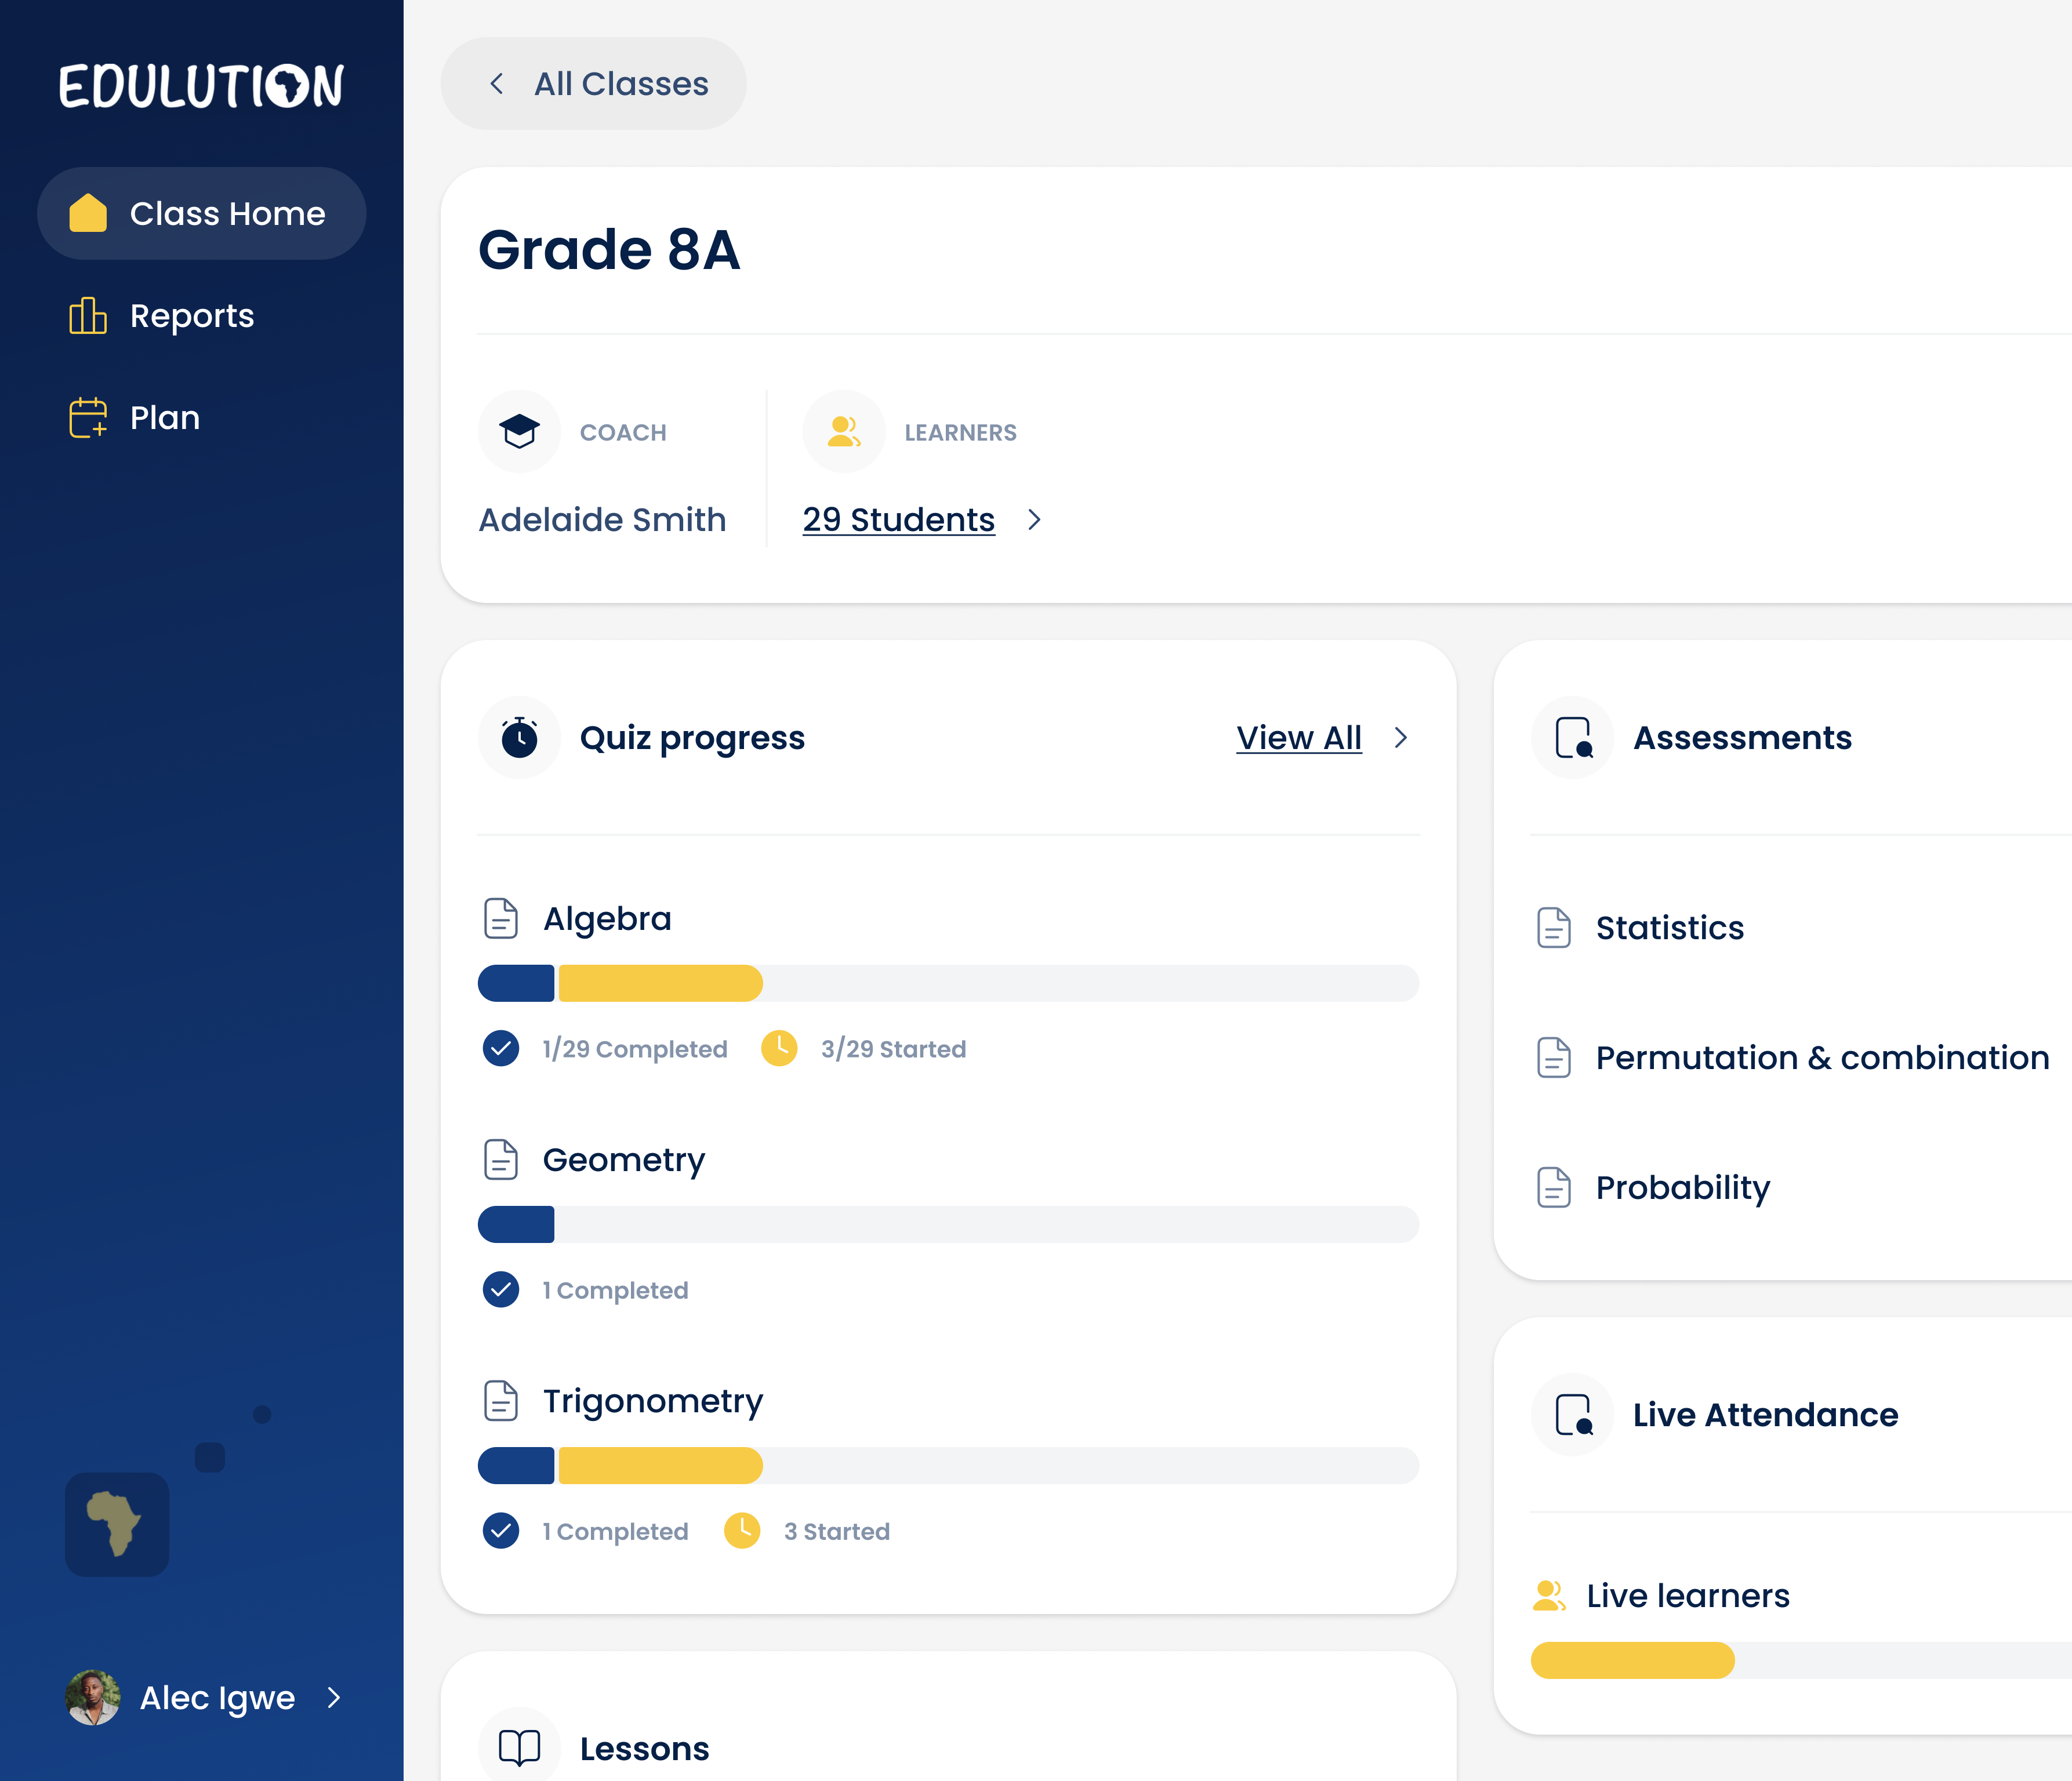Screen dimensions: 2072x1781
Task: Expand the Alec Igwe profile chevron
Action: pyautogui.click(x=334, y=1697)
